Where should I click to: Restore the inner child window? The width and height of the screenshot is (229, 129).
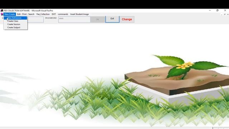point(225,14)
